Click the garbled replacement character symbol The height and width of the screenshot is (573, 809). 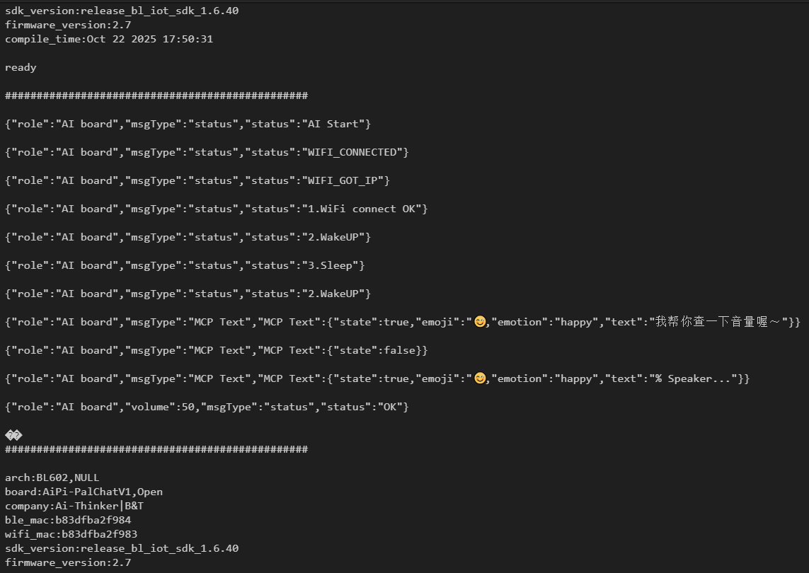pos(13,435)
